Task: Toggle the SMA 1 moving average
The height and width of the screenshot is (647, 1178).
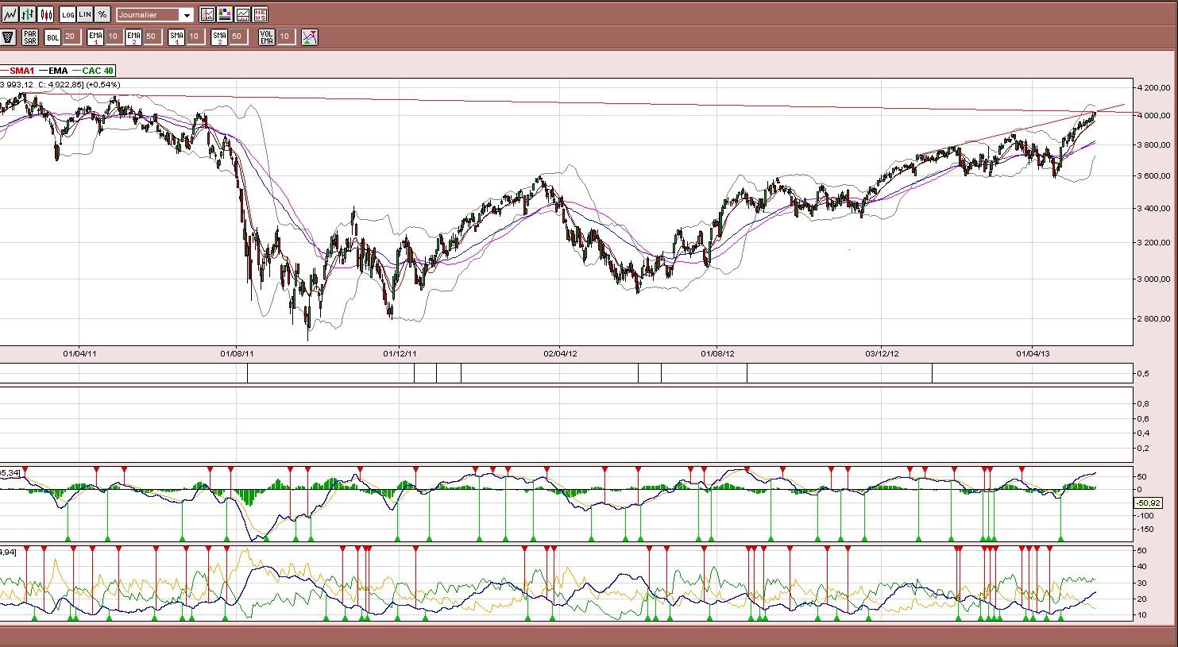Action: coord(176,37)
